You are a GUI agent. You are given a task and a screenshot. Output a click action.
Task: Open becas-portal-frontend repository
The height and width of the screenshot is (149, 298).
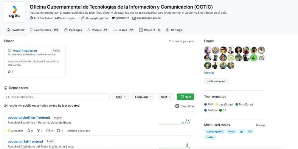pos(25,141)
